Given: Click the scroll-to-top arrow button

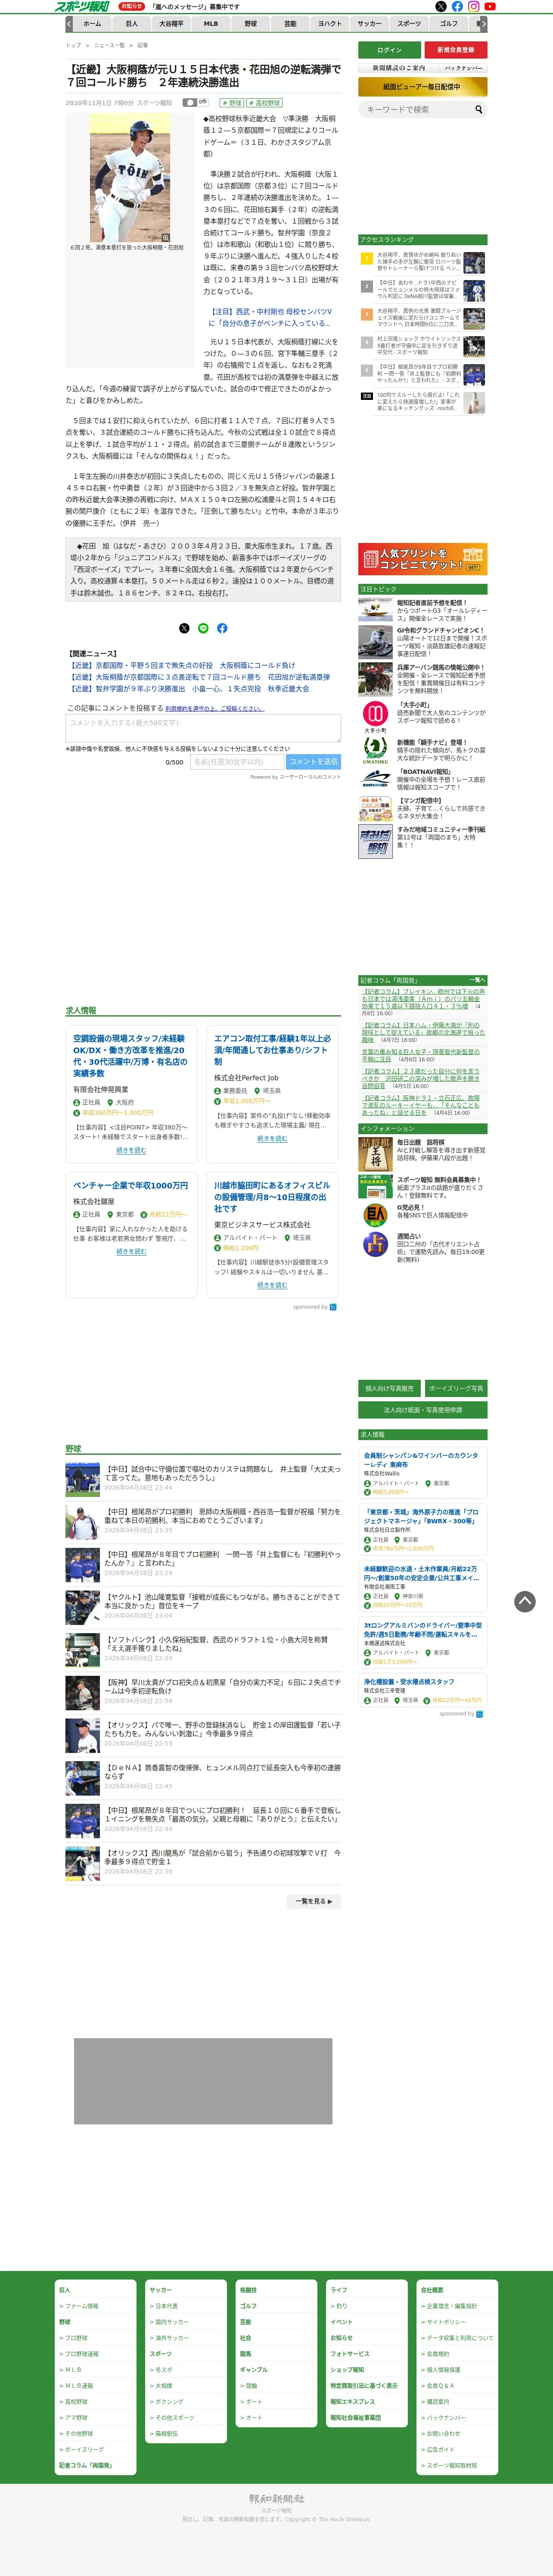Looking at the screenshot, I should [525, 1601].
